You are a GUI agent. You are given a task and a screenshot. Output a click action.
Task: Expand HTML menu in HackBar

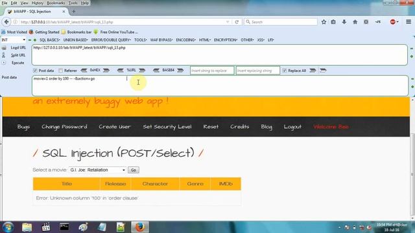(x=205, y=40)
